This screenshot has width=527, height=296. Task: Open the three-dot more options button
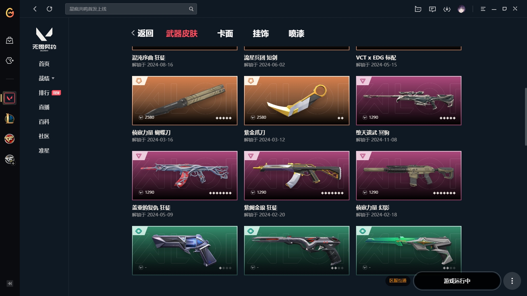pyautogui.click(x=512, y=281)
